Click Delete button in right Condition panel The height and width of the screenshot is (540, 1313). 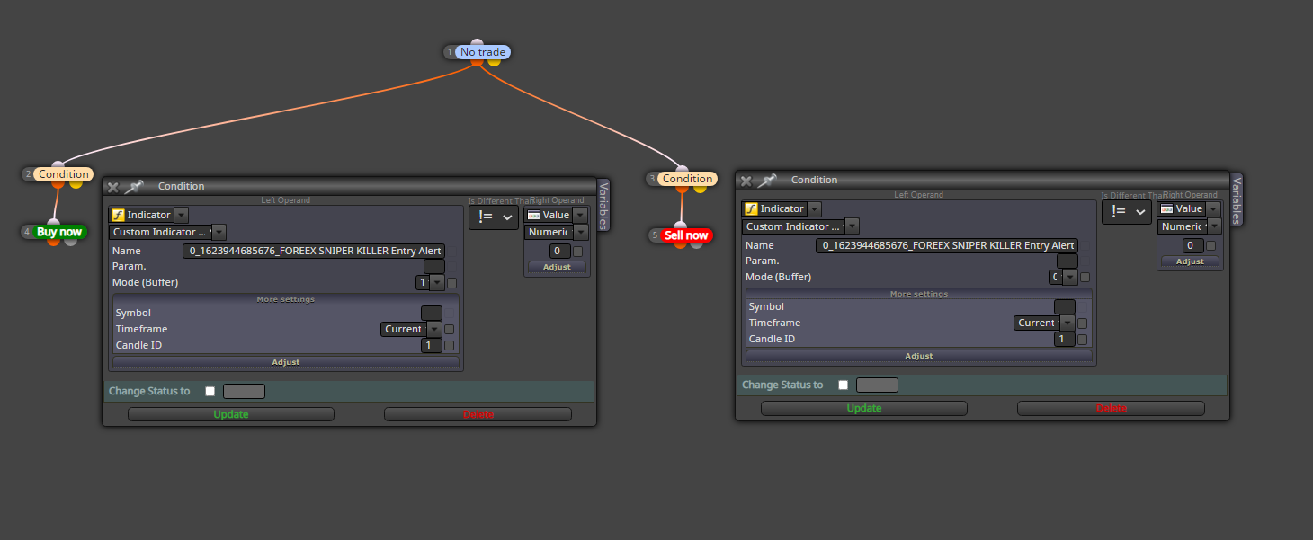pos(1111,408)
